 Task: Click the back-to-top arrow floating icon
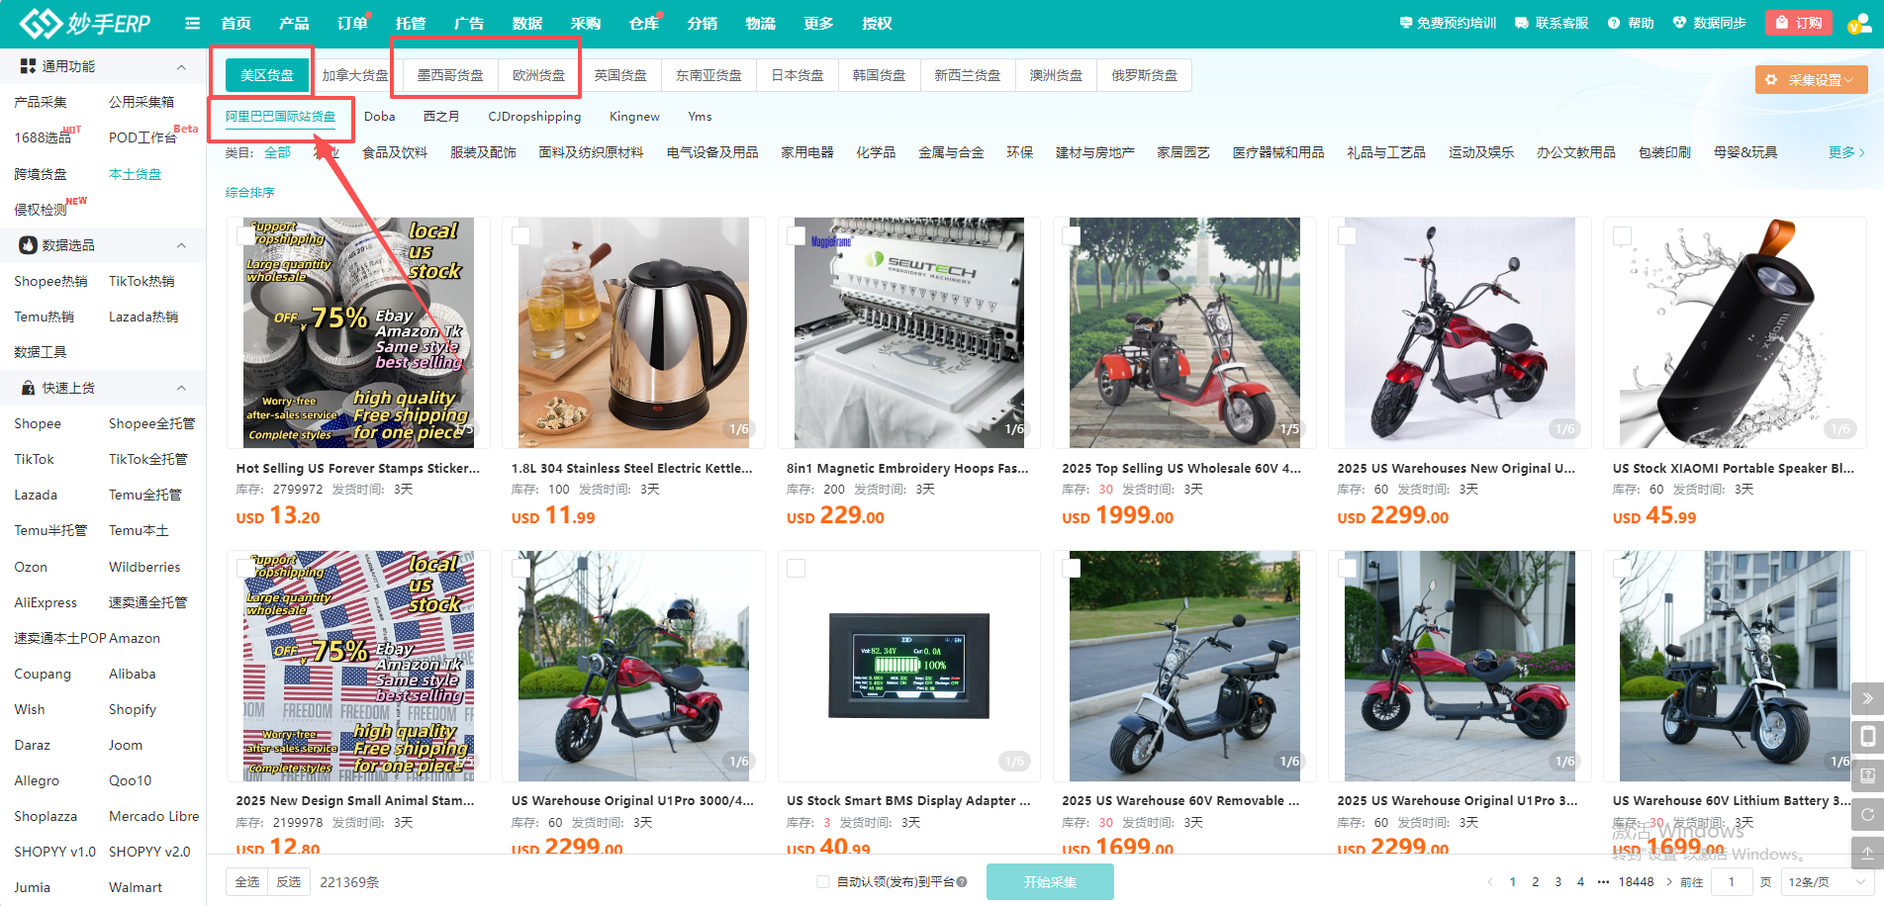1867,853
